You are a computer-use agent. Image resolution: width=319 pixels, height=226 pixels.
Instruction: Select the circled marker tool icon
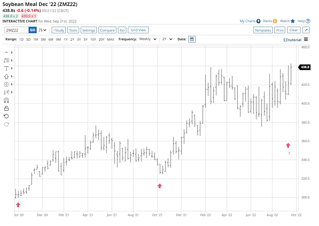[7, 84]
